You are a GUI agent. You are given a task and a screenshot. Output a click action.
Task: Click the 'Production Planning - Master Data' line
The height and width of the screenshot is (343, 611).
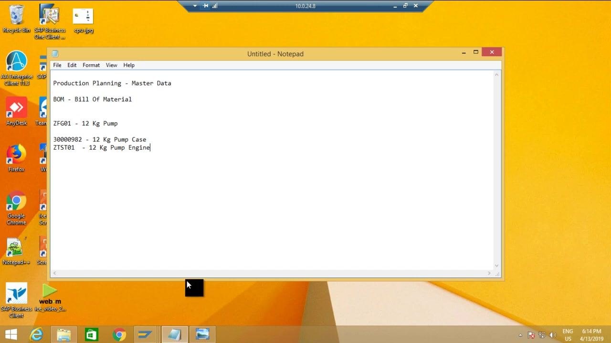click(x=112, y=83)
